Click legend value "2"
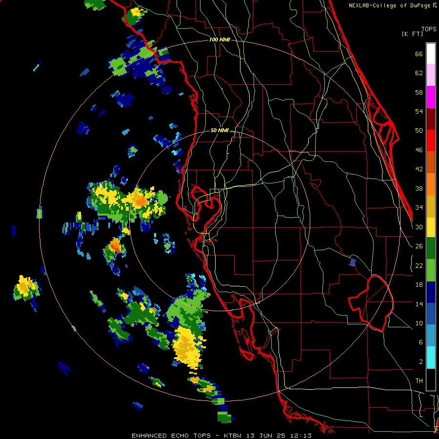This screenshot has height=439, width=439. click(421, 362)
